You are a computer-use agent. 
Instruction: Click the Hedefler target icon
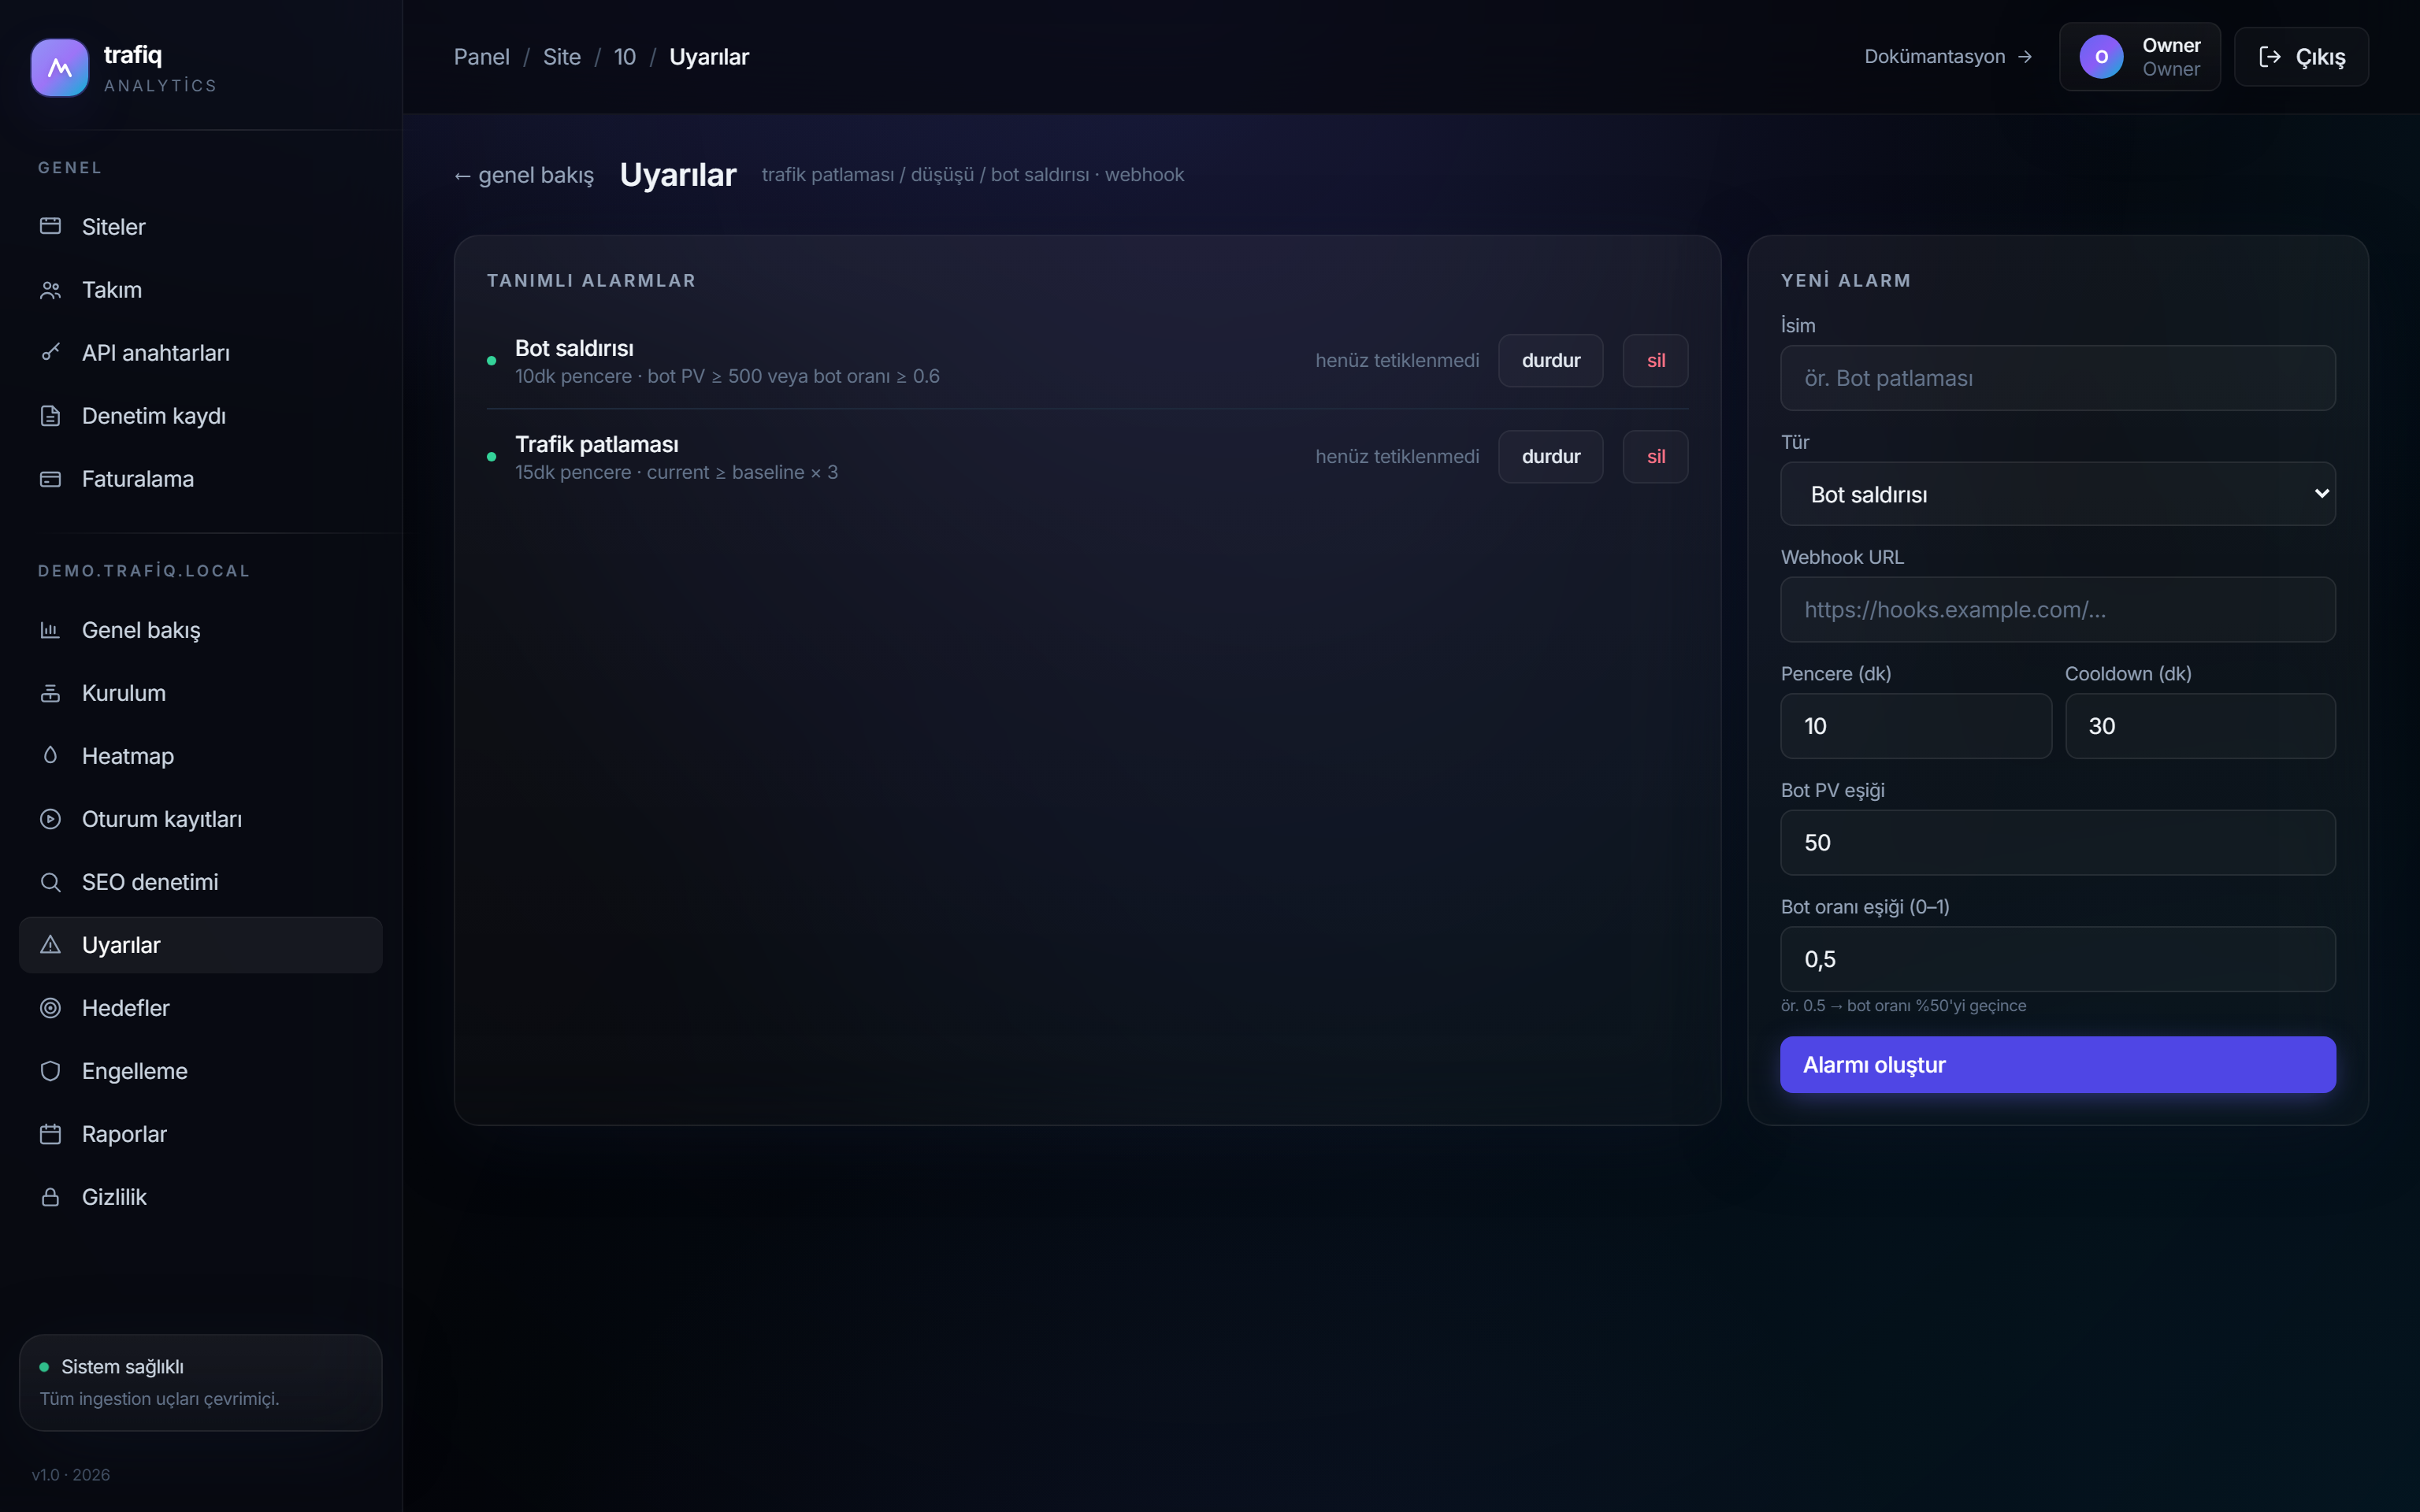[x=50, y=1007]
